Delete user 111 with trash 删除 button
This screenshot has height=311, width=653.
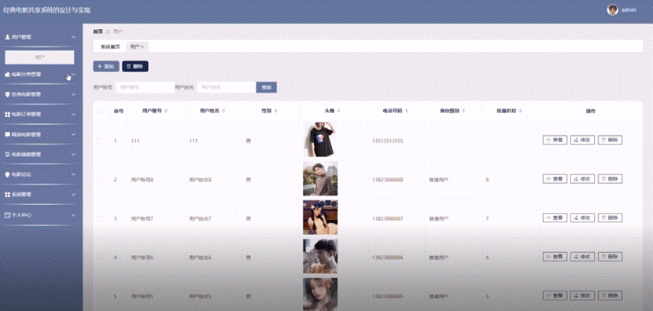tap(610, 140)
